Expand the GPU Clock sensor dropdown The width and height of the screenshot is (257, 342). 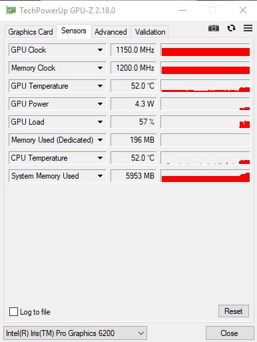pos(100,50)
